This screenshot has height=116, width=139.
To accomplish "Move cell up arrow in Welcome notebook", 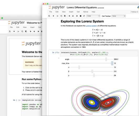I will [x=30, y=31].
